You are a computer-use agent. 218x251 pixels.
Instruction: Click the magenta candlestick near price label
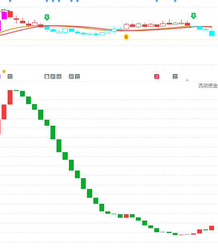pyautogui.click(x=4, y=15)
